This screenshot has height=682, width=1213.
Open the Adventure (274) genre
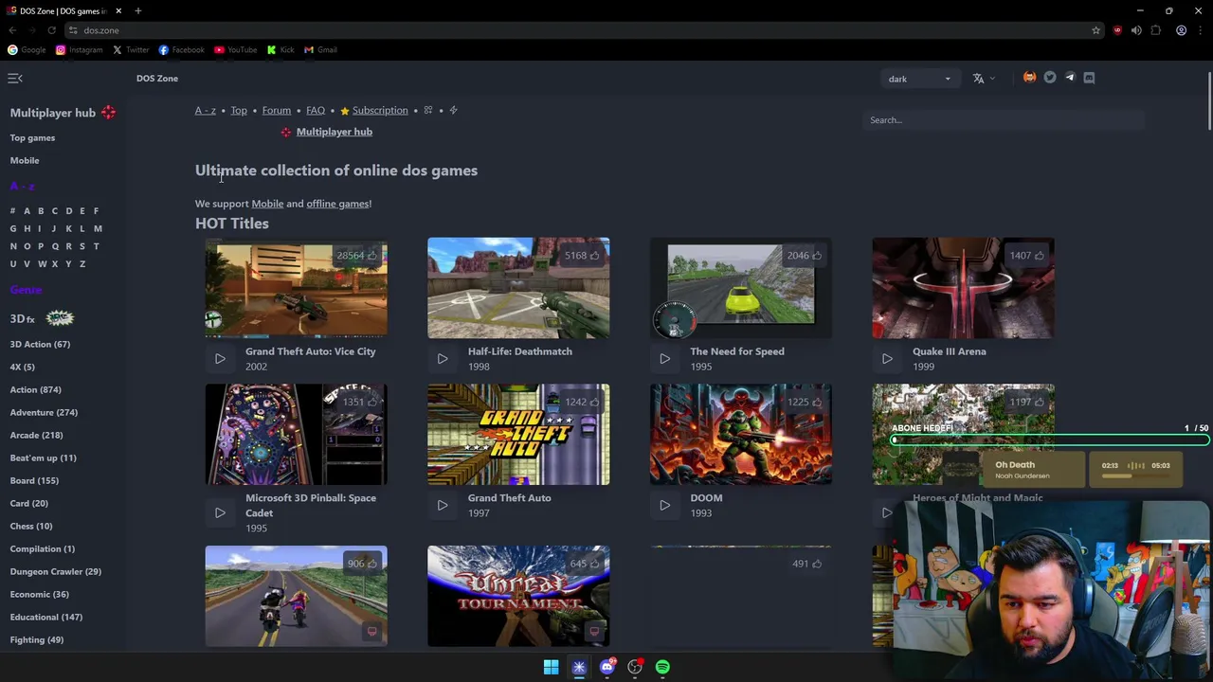(x=44, y=413)
